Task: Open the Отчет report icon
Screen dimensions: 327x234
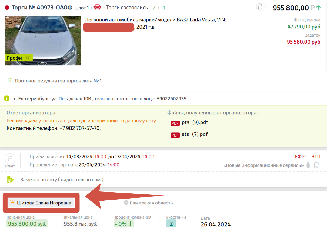Action: (10, 158)
